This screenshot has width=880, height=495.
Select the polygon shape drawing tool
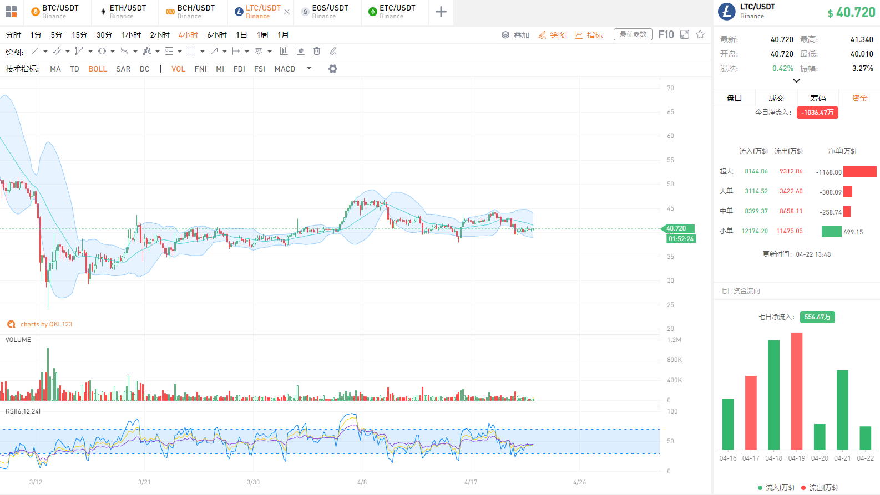[x=79, y=51]
